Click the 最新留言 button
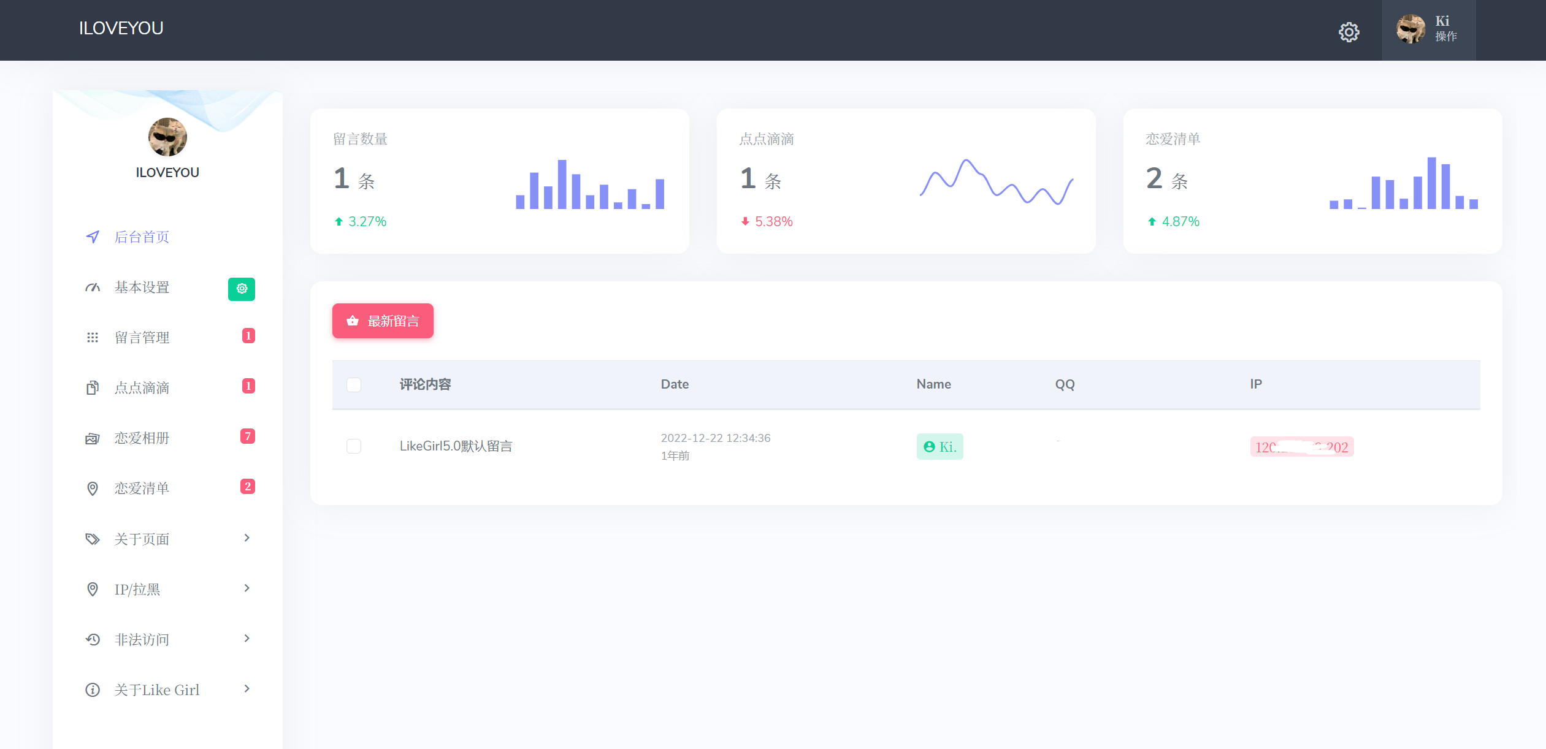The image size is (1546, 749). pos(383,321)
